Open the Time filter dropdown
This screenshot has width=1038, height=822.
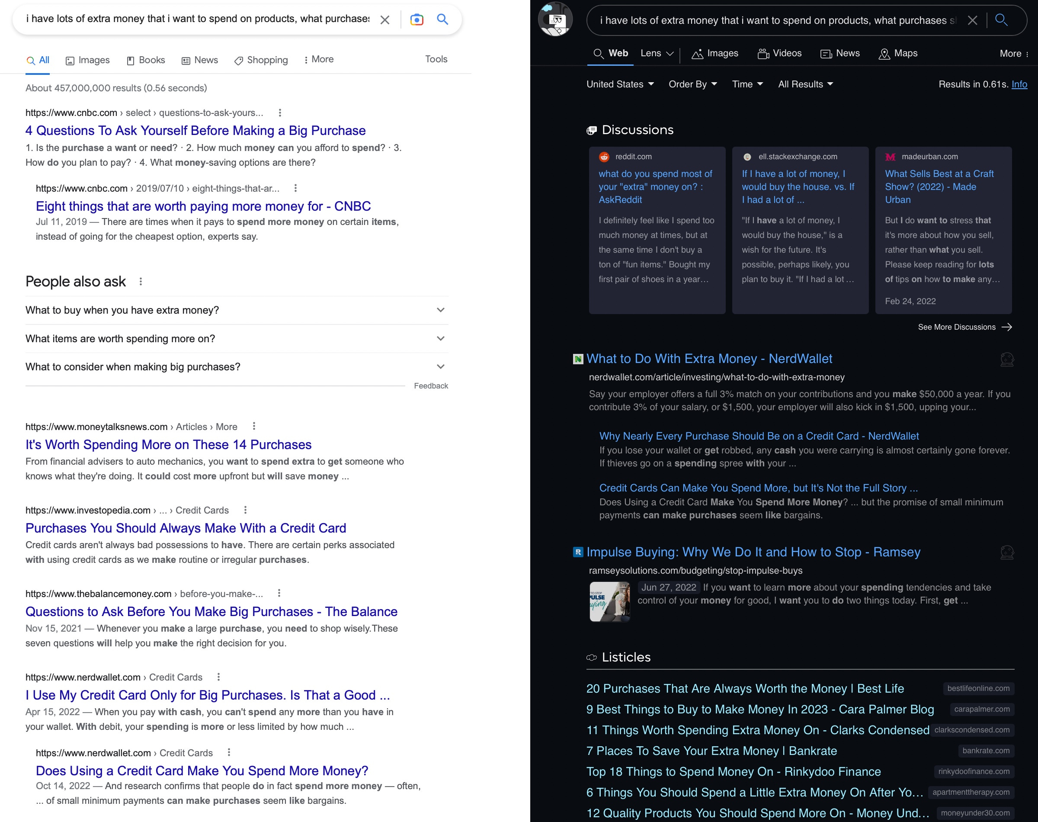coord(747,84)
